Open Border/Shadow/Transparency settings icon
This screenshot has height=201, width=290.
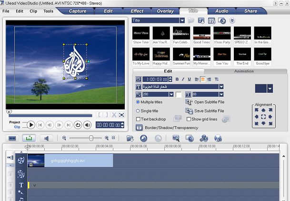coord(139,128)
